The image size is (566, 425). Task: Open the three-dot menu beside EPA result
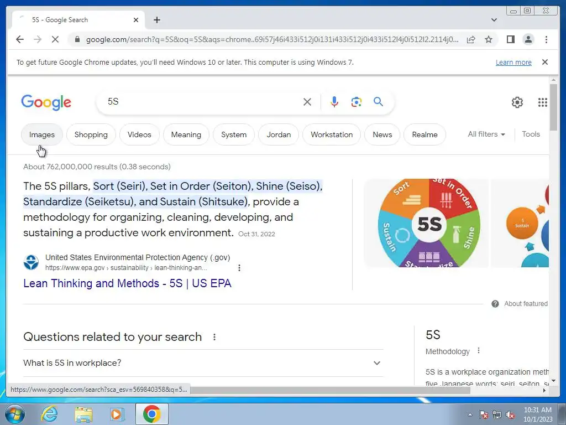pos(239,268)
